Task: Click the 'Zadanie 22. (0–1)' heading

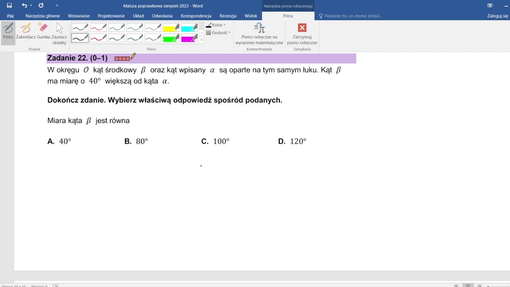Action: point(77,58)
